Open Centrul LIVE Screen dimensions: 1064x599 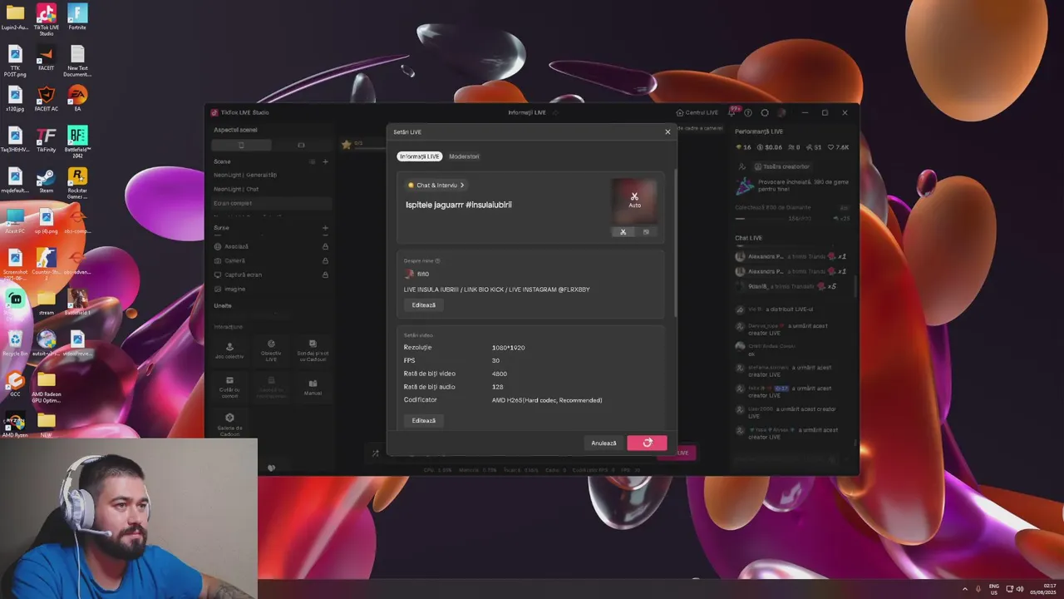(697, 112)
